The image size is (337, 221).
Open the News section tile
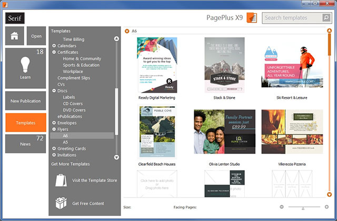tap(26, 144)
